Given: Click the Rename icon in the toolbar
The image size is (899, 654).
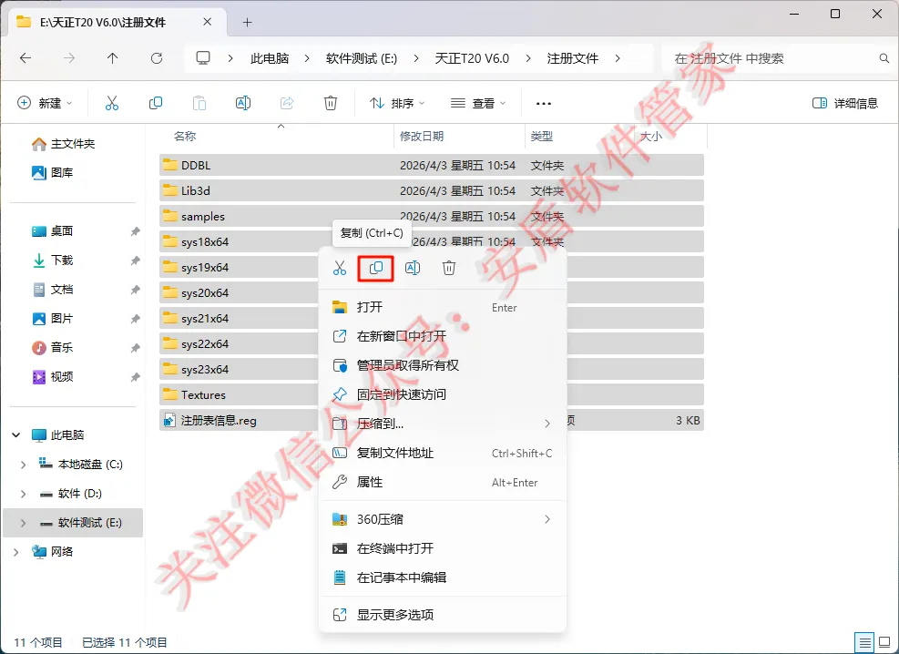Looking at the screenshot, I should tap(243, 103).
